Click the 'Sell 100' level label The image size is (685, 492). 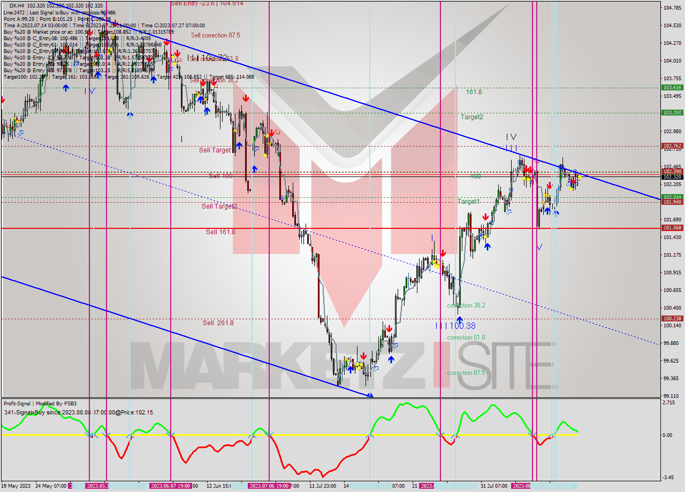220,175
